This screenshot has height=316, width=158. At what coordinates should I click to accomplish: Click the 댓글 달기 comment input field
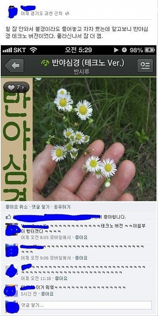[86, 305]
